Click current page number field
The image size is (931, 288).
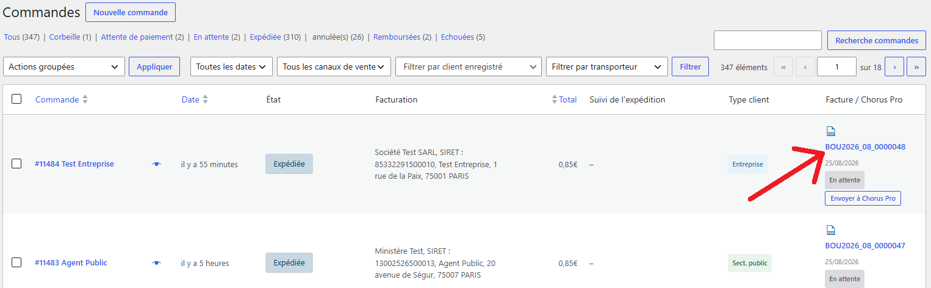pyautogui.click(x=836, y=67)
